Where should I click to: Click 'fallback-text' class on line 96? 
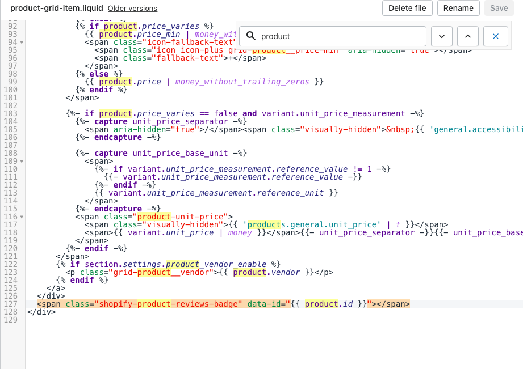pyautogui.click(x=187, y=58)
